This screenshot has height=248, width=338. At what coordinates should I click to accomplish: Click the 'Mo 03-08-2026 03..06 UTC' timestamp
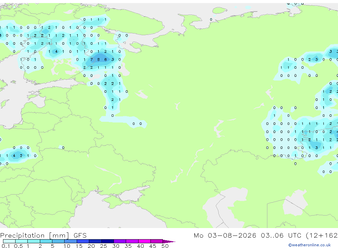pos(248,235)
